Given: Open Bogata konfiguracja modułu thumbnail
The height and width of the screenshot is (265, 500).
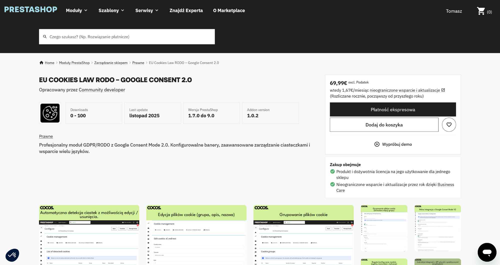Looking at the screenshot, I should [384, 262].
